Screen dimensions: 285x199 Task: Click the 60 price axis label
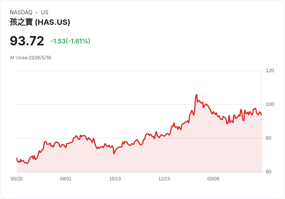point(268,172)
